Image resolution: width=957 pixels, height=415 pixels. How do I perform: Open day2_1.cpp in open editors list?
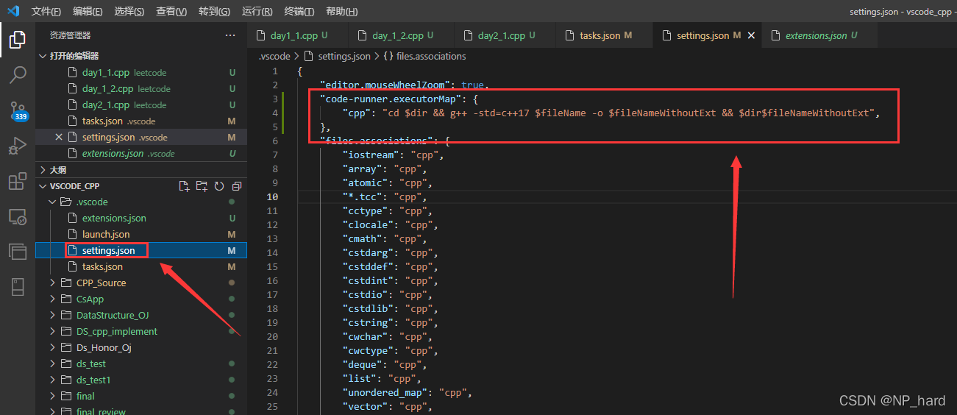coord(140,104)
